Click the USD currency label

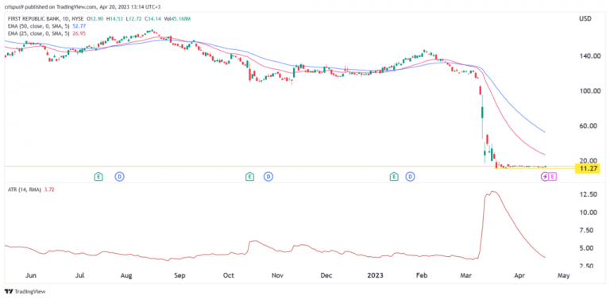pyautogui.click(x=585, y=18)
